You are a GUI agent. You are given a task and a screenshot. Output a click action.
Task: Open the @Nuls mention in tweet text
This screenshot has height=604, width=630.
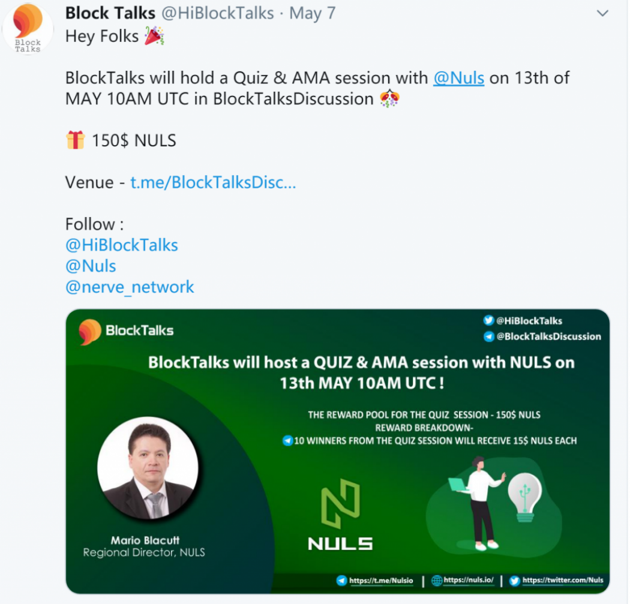point(458,78)
